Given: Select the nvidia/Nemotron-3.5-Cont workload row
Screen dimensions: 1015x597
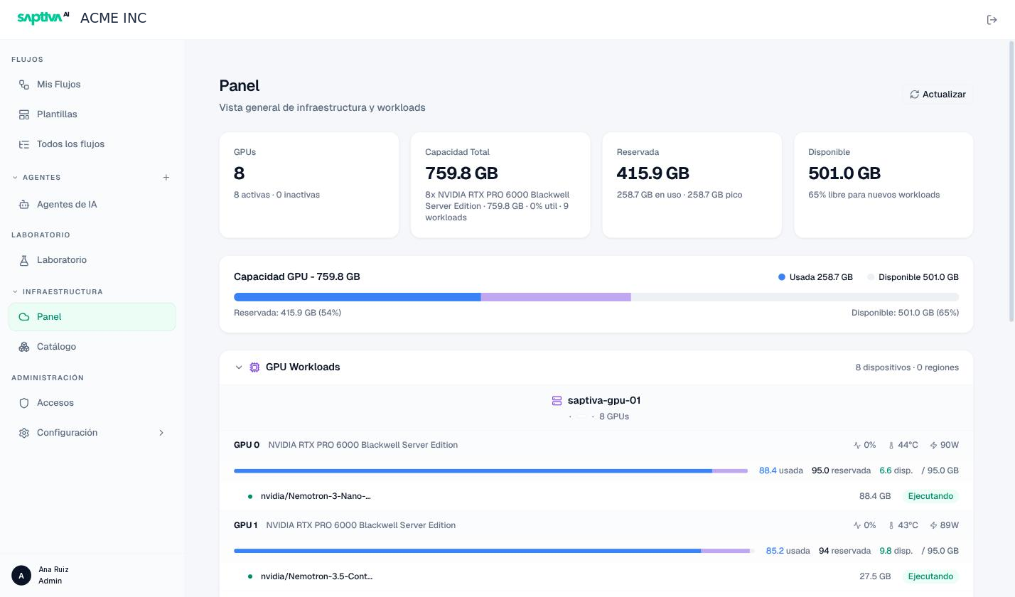Looking at the screenshot, I should [596, 576].
